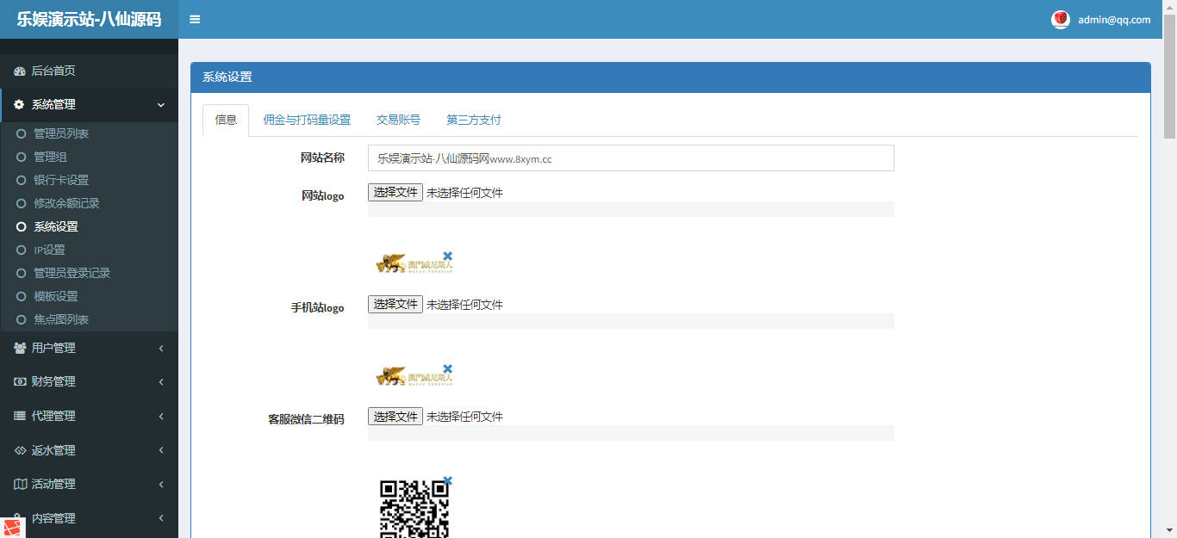Expand the 代理管理 menu chevron
The width and height of the screenshot is (1177, 538).
point(161,417)
